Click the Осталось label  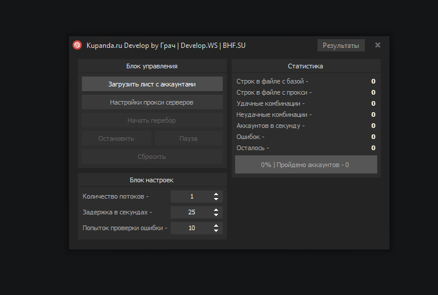pos(253,148)
